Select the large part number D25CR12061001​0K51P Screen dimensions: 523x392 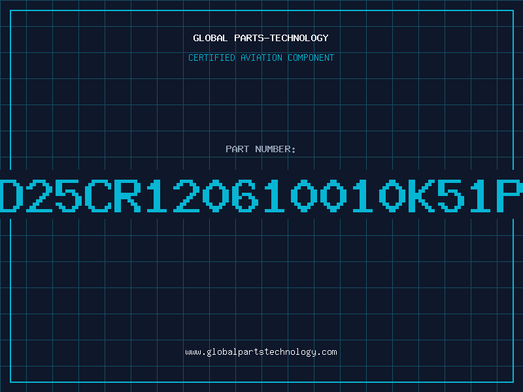[261, 195]
